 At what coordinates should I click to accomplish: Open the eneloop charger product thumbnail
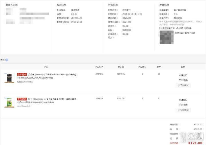tap(9, 78)
